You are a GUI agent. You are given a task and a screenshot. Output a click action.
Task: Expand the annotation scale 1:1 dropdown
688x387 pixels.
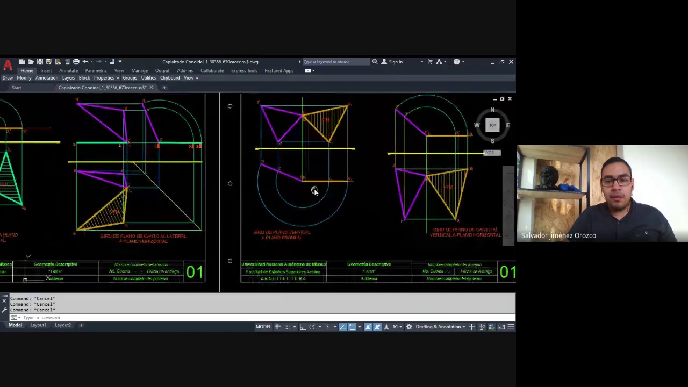tap(400, 327)
